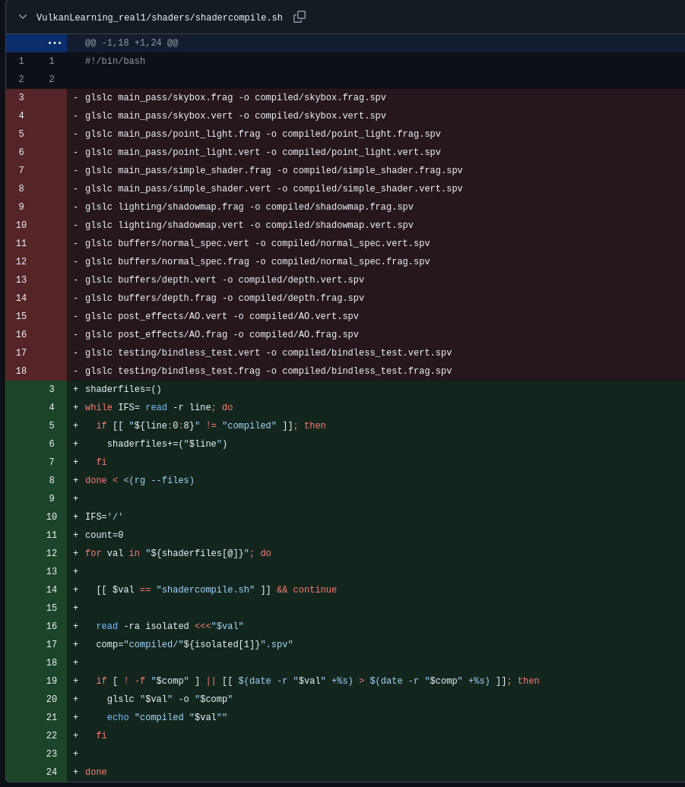Click added line echo "compiled "$val""
The height and width of the screenshot is (787, 685).
166,717
